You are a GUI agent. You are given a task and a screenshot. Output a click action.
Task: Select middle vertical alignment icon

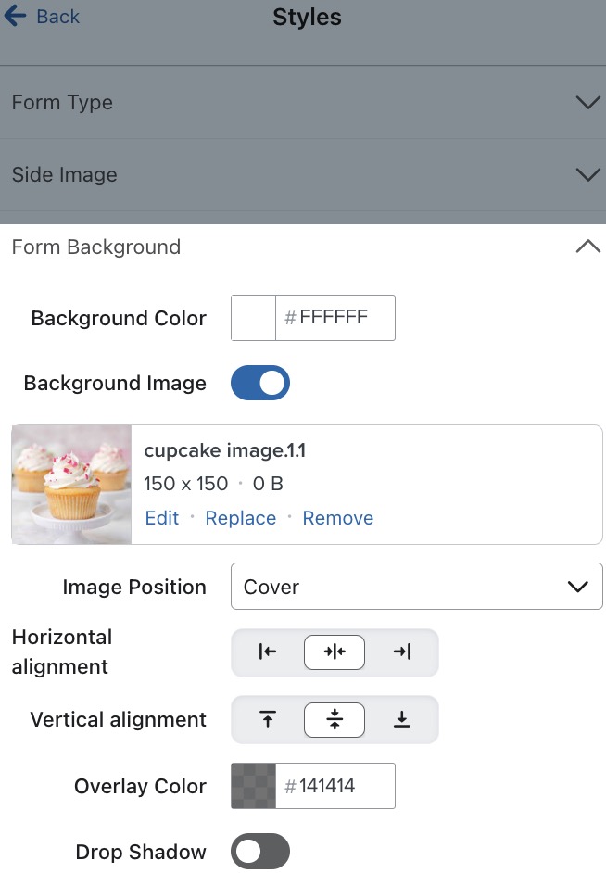click(x=334, y=719)
